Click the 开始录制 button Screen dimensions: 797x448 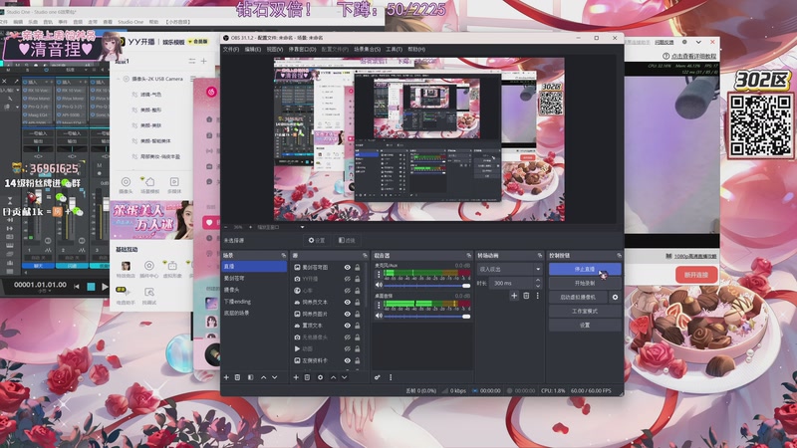click(x=585, y=283)
